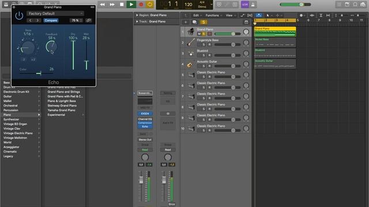
Task: Click the master volume slider
Action: coord(295,5)
